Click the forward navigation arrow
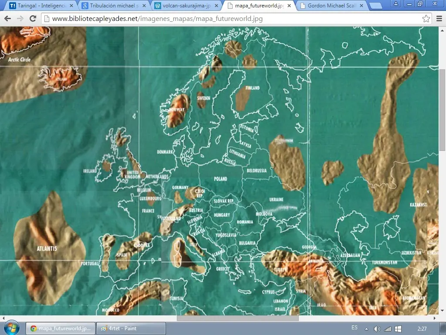 pyautogui.click(x=20, y=18)
